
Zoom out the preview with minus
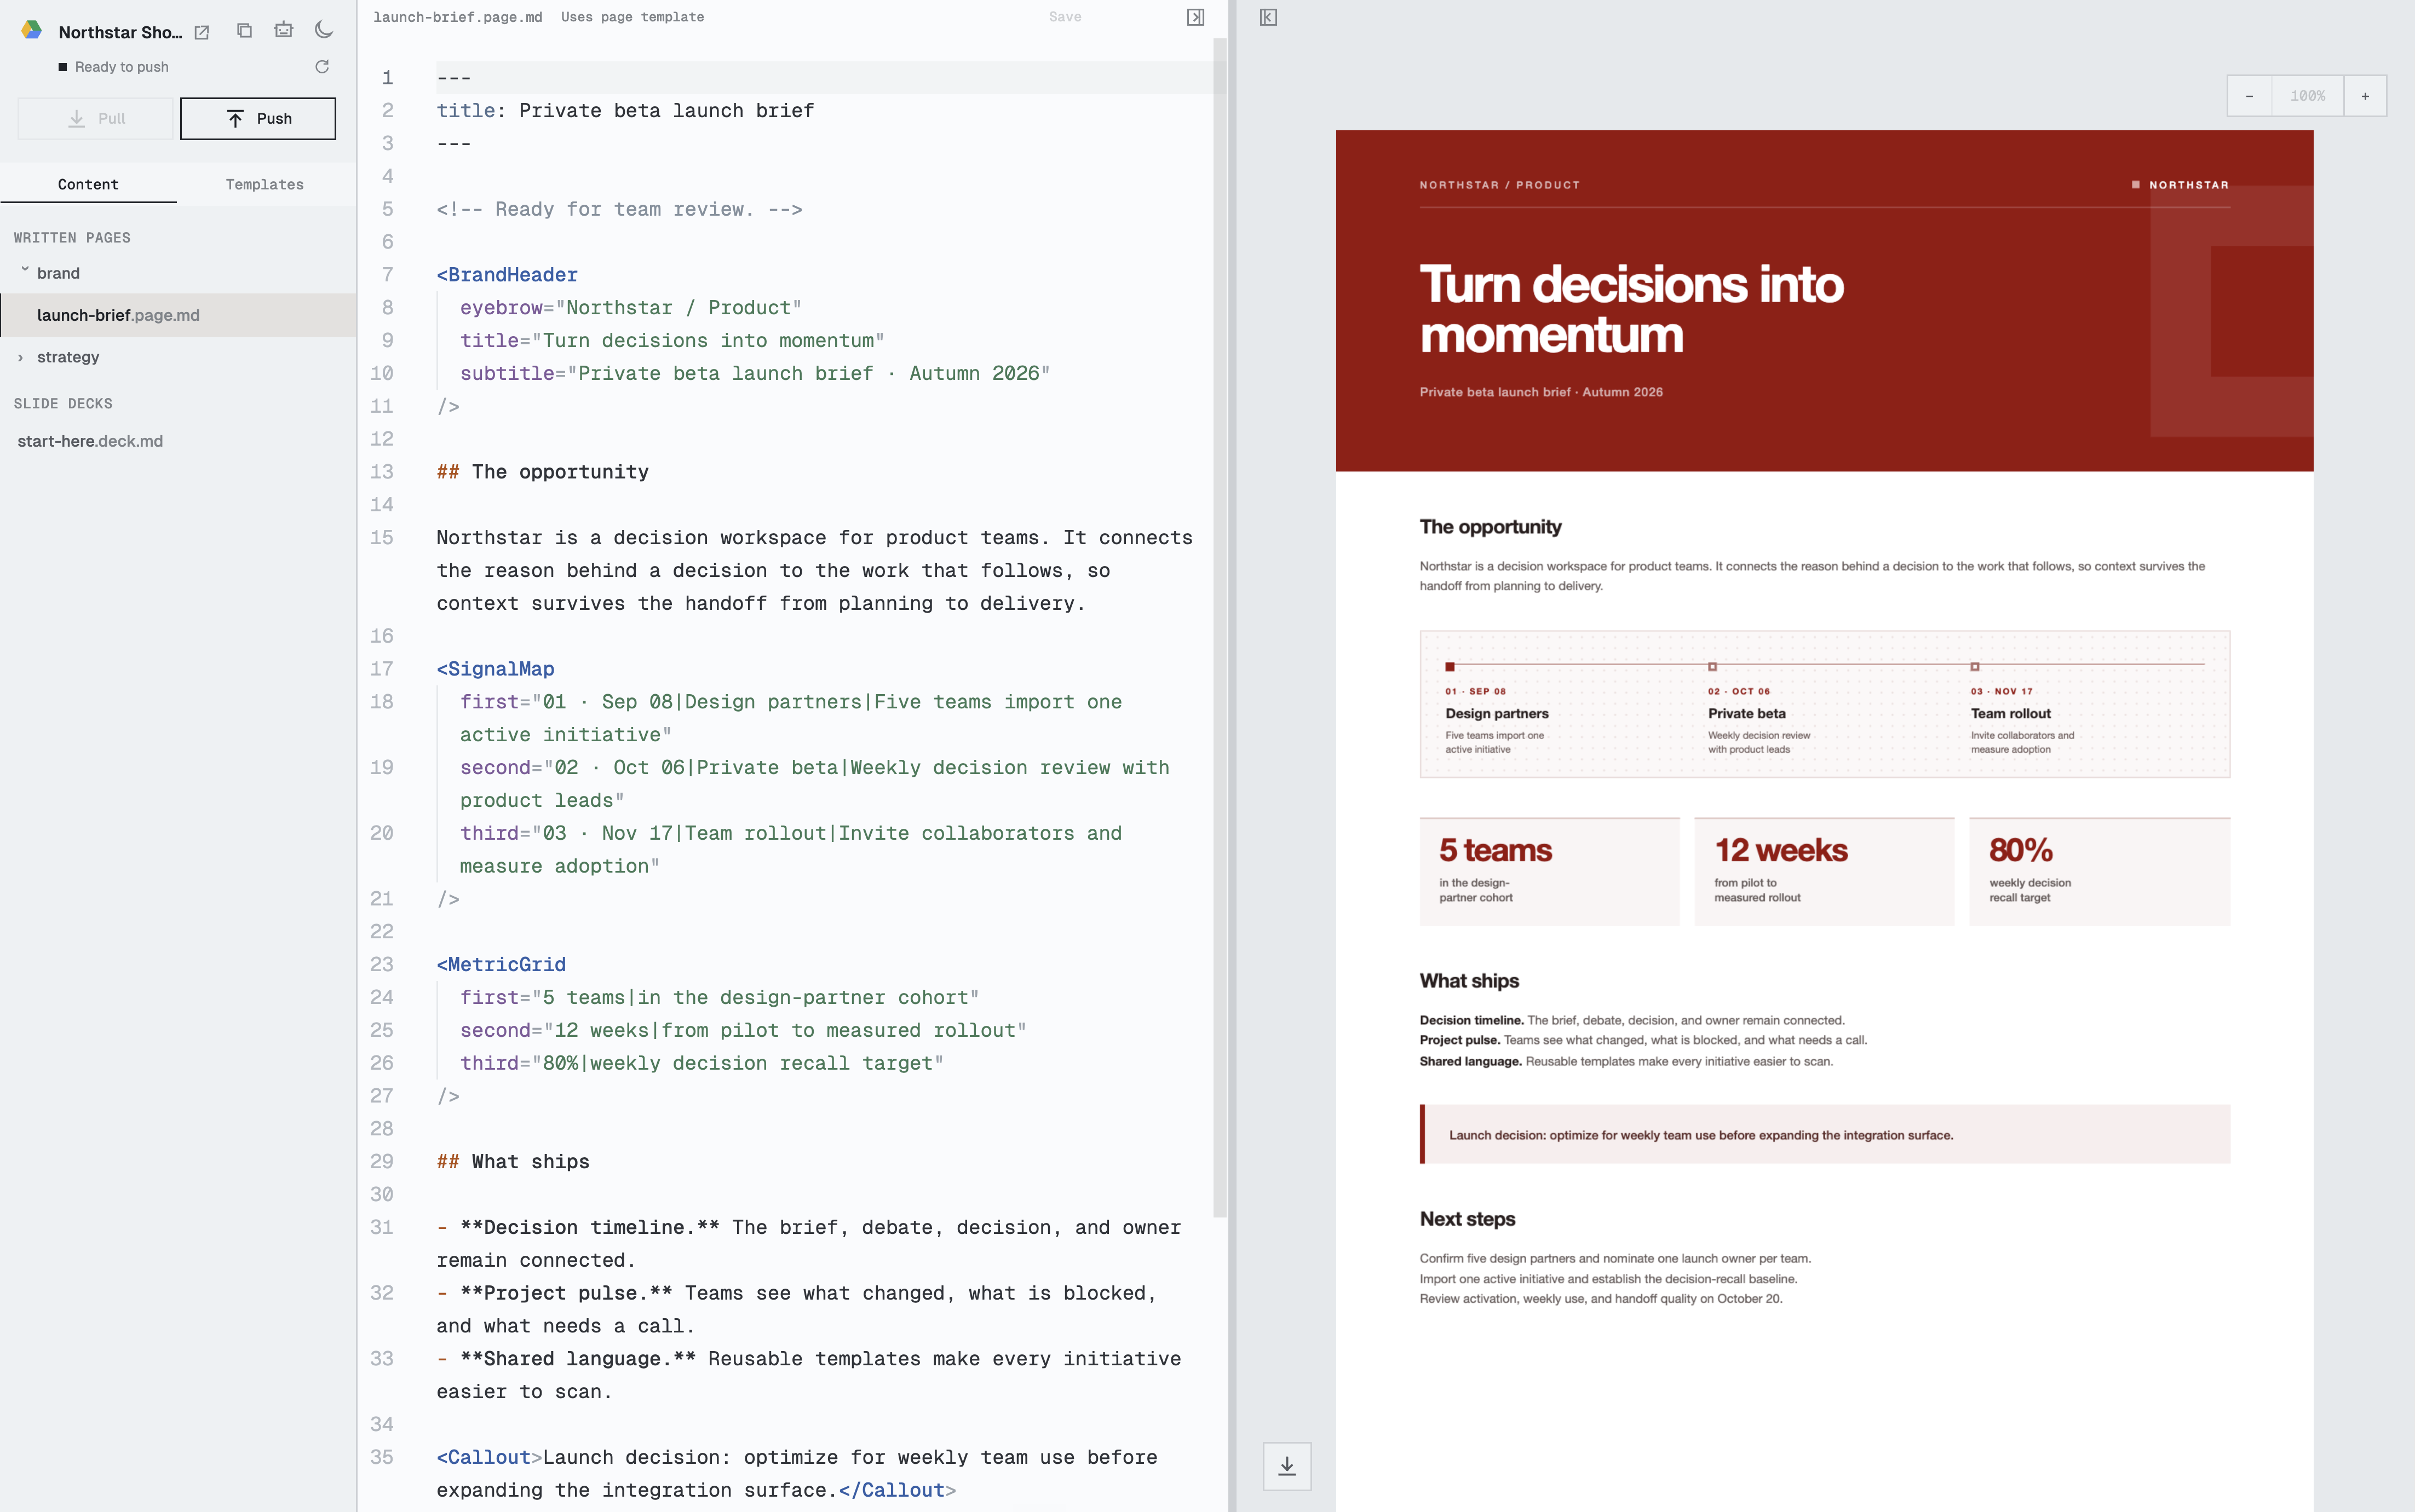[2249, 96]
